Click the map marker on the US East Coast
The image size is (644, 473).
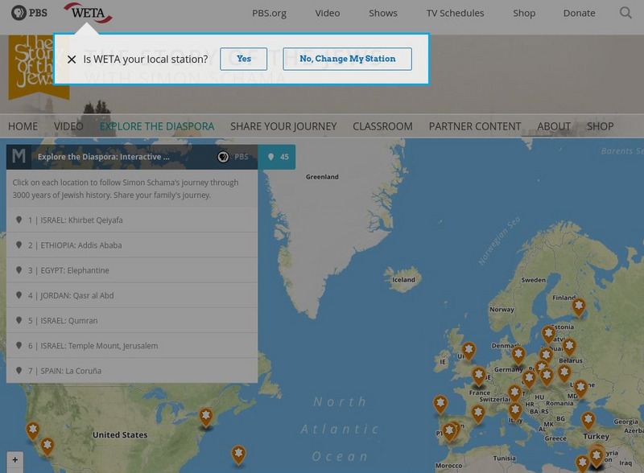point(206,417)
